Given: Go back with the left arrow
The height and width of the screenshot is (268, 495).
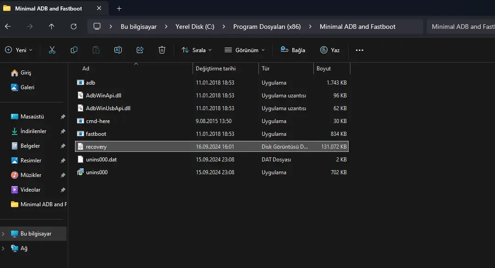Looking at the screenshot, I should tap(8, 27).
